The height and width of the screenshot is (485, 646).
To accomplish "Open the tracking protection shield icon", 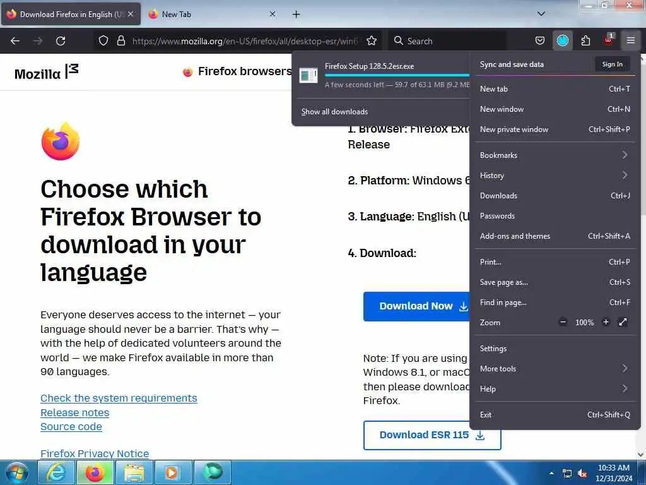I will point(103,41).
